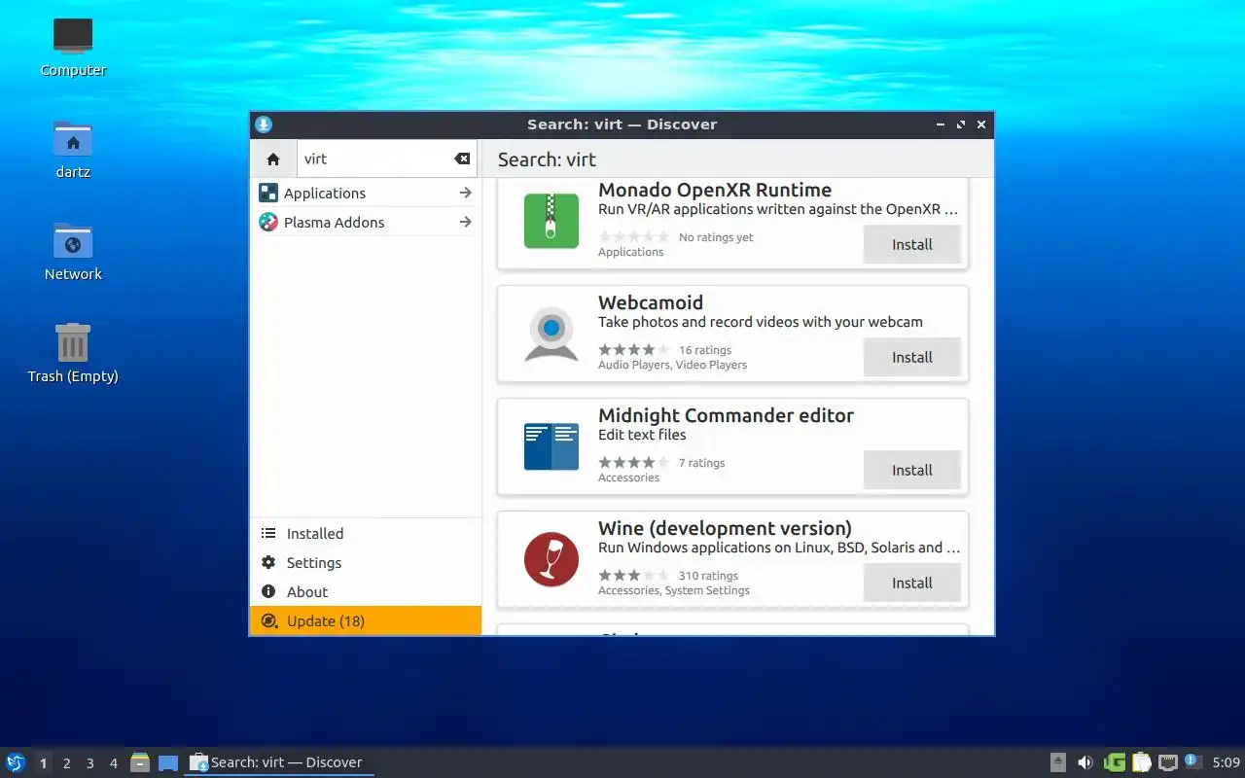This screenshot has height=778, width=1245.
Task: Open the file manager from the taskbar
Action: [140, 762]
